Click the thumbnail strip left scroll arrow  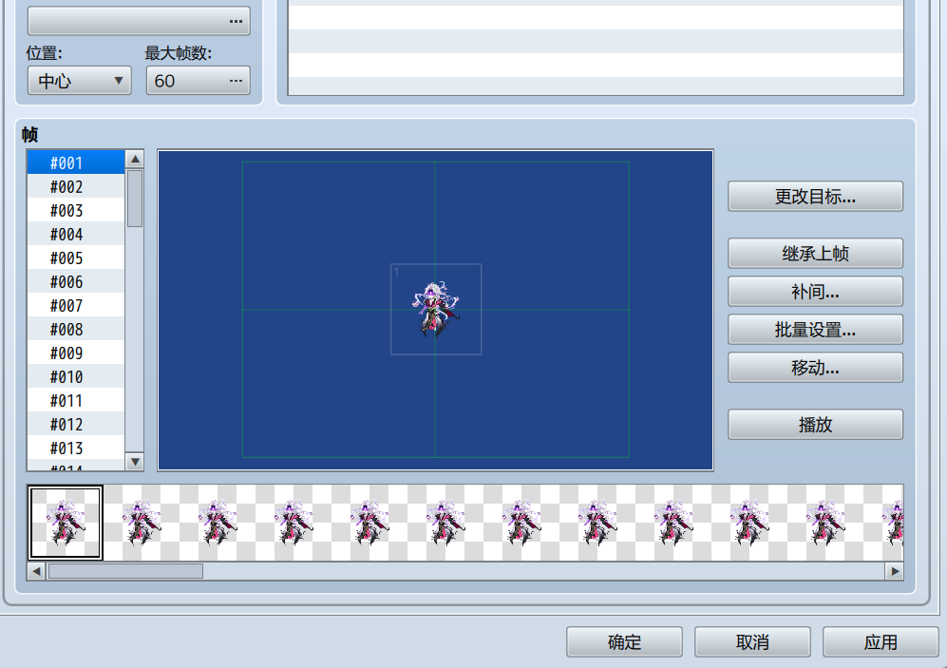click(36, 571)
